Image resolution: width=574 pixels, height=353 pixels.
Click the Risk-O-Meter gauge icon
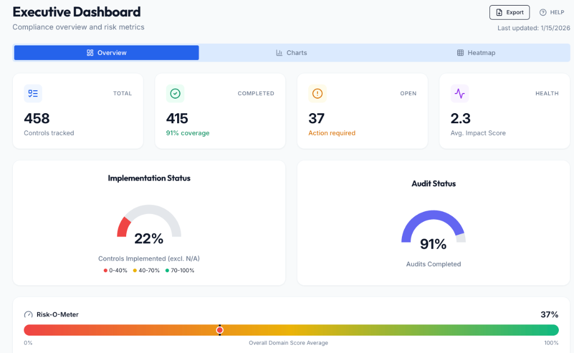[x=28, y=314]
